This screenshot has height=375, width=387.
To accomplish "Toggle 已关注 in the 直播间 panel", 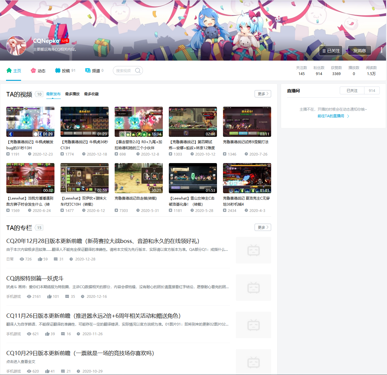I will click(352, 90).
